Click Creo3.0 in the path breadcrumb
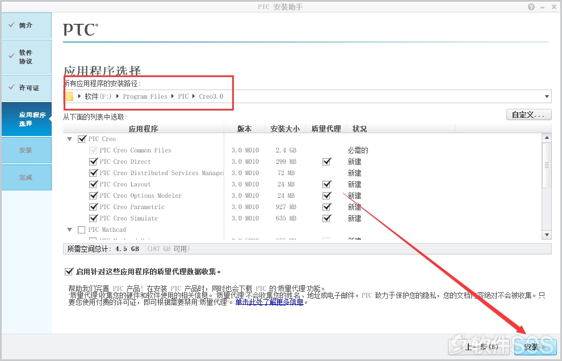 tap(211, 96)
